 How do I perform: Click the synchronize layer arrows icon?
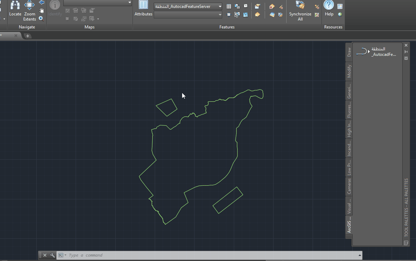[x=281, y=14]
